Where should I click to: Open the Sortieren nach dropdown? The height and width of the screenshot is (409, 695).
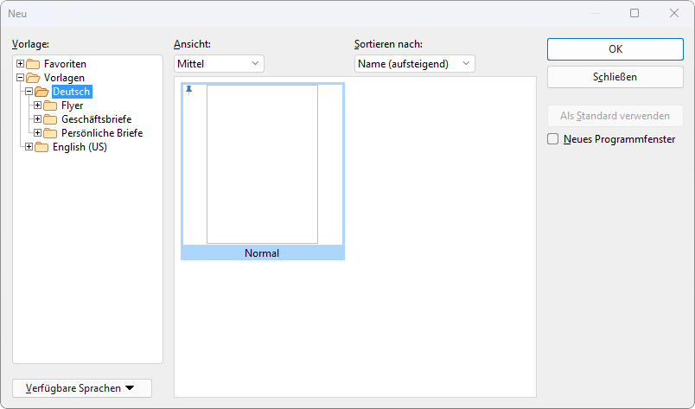[x=414, y=63]
